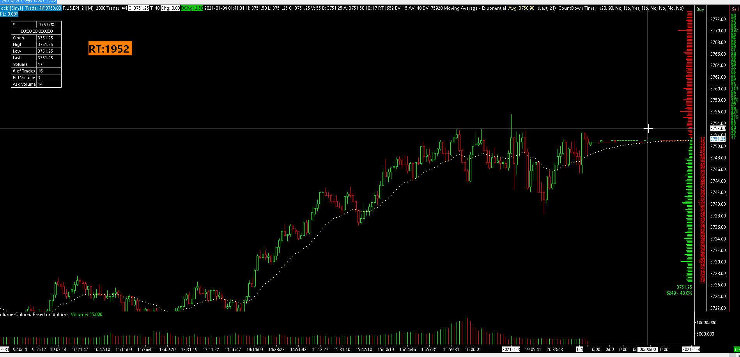Click the Low row in the data box

coord(36,51)
